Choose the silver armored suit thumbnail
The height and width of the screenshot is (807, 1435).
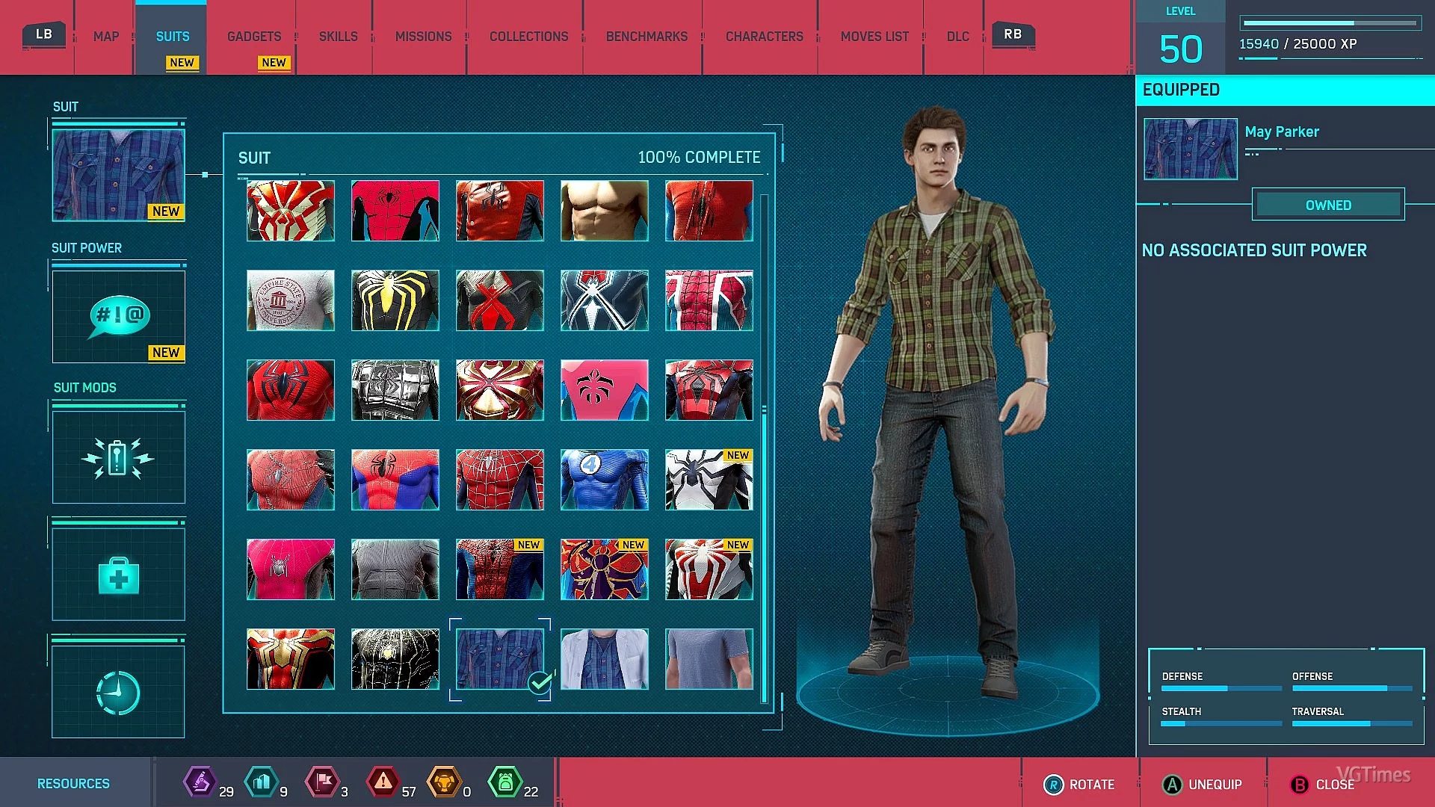coord(395,390)
